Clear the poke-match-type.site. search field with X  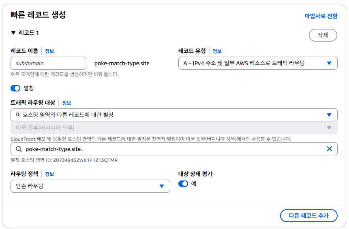coord(330,149)
